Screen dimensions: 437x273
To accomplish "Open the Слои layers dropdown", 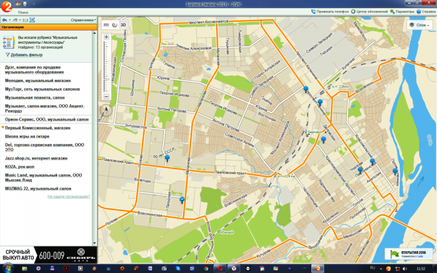I will pyautogui.click(x=420, y=25).
